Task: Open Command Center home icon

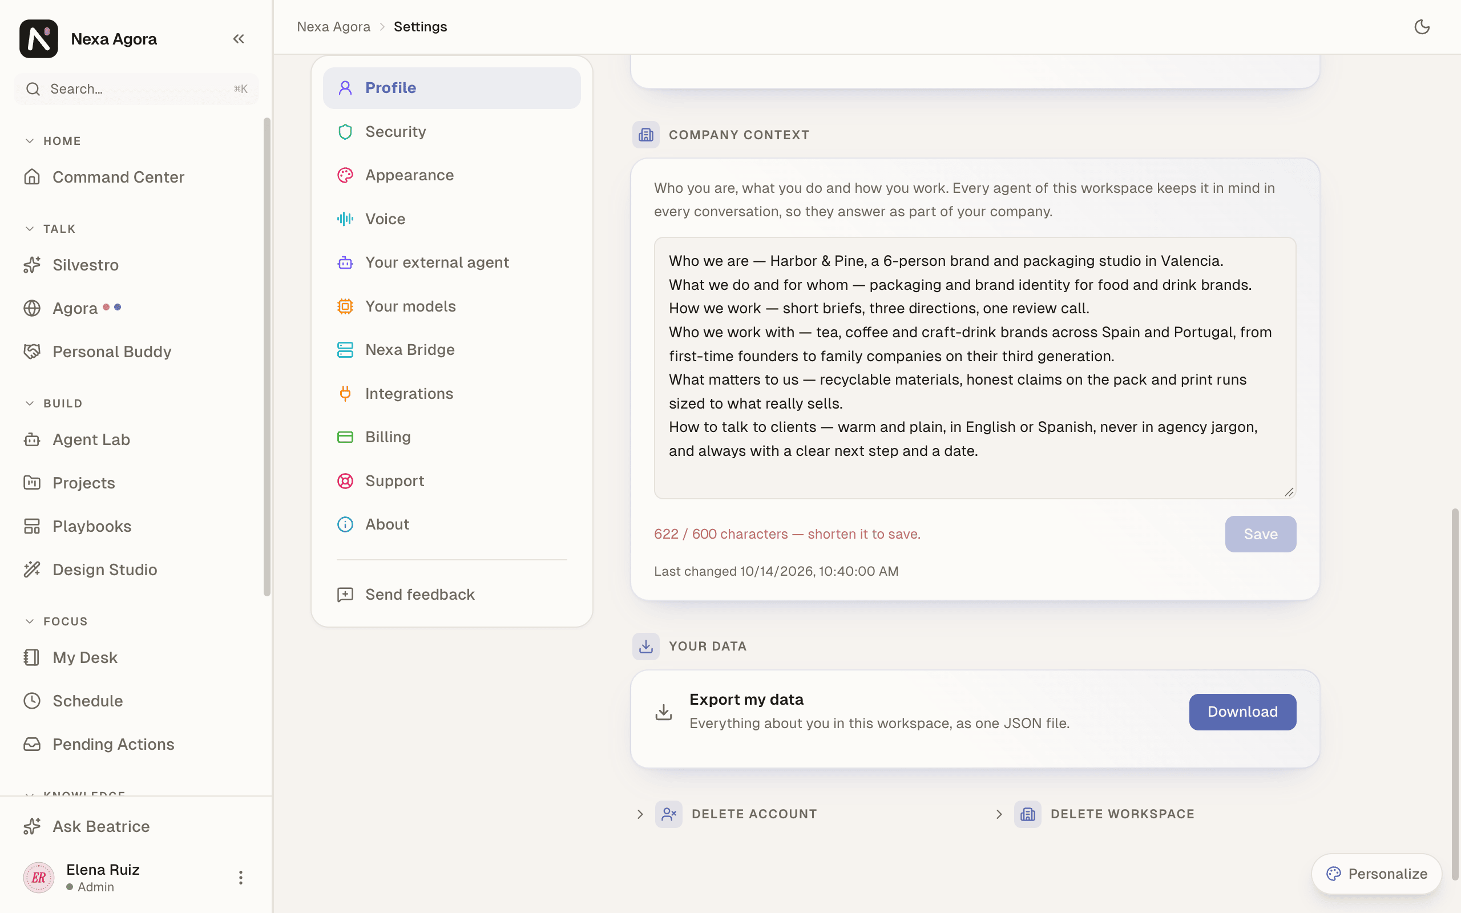Action: pyautogui.click(x=32, y=177)
